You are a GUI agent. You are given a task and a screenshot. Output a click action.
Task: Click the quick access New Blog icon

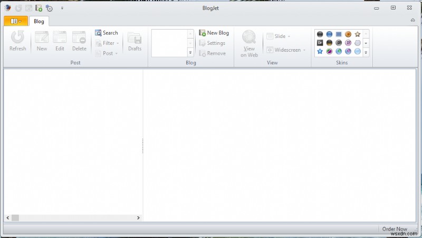39,8
